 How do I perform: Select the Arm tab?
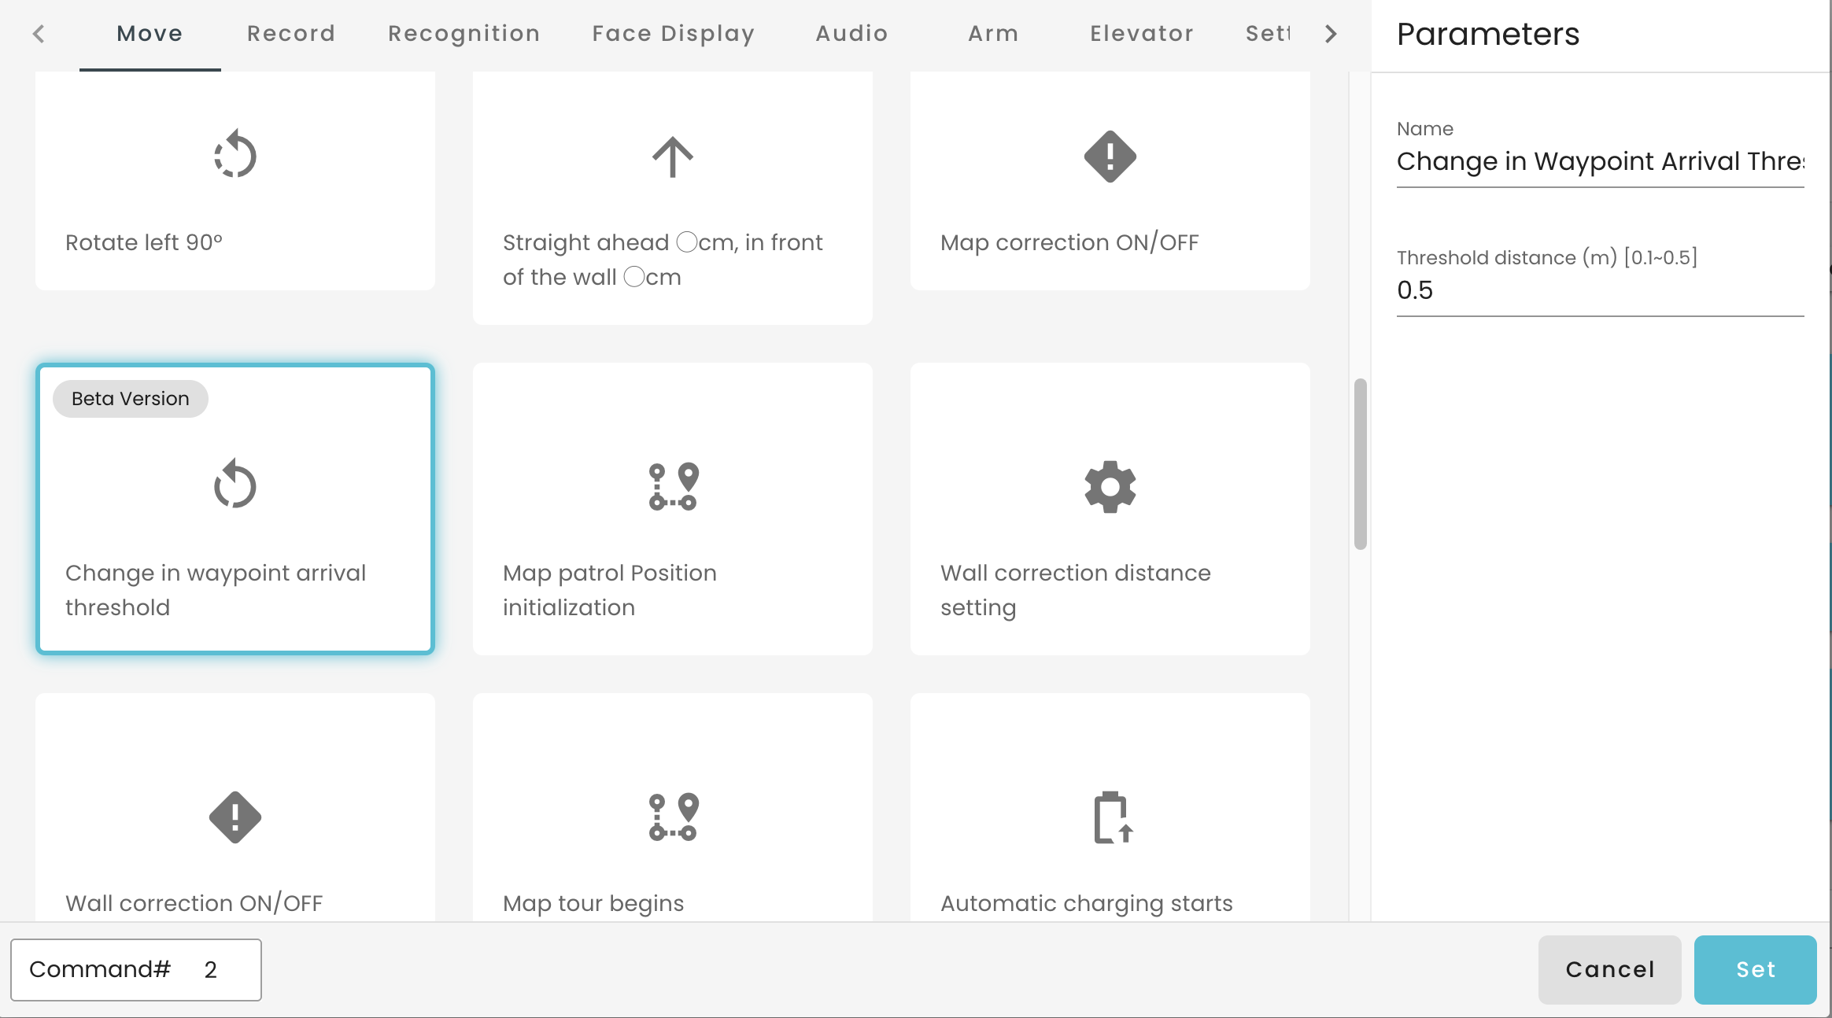pos(993,33)
